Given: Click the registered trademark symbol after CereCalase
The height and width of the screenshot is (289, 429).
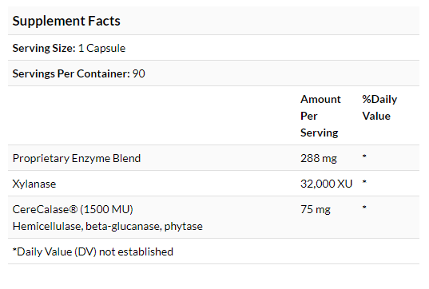Looking at the screenshot, I should (73, 209).
